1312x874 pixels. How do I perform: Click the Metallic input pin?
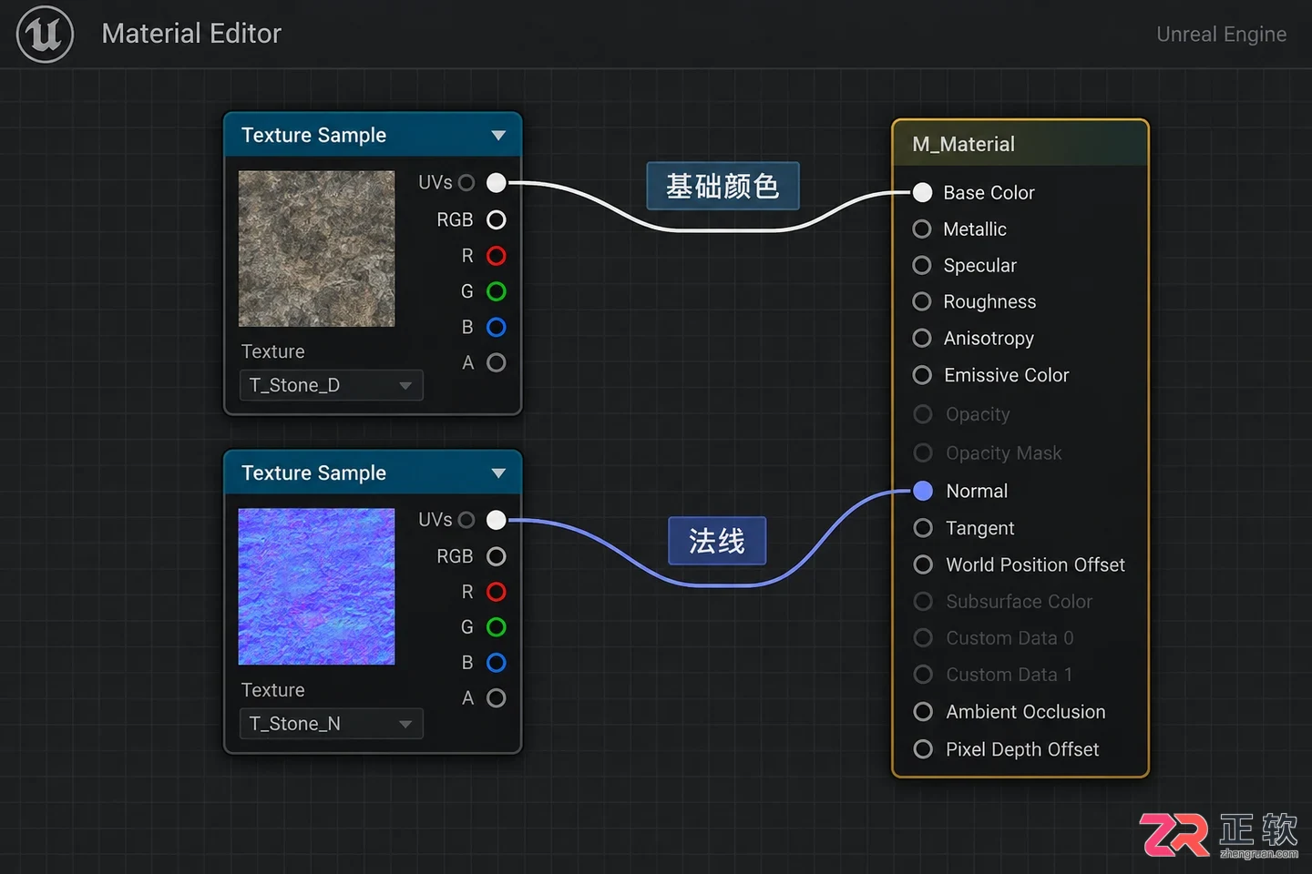point(922,229)
